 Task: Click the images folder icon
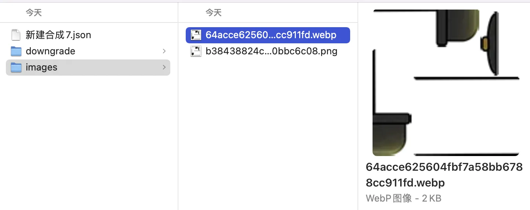[16, 68]
